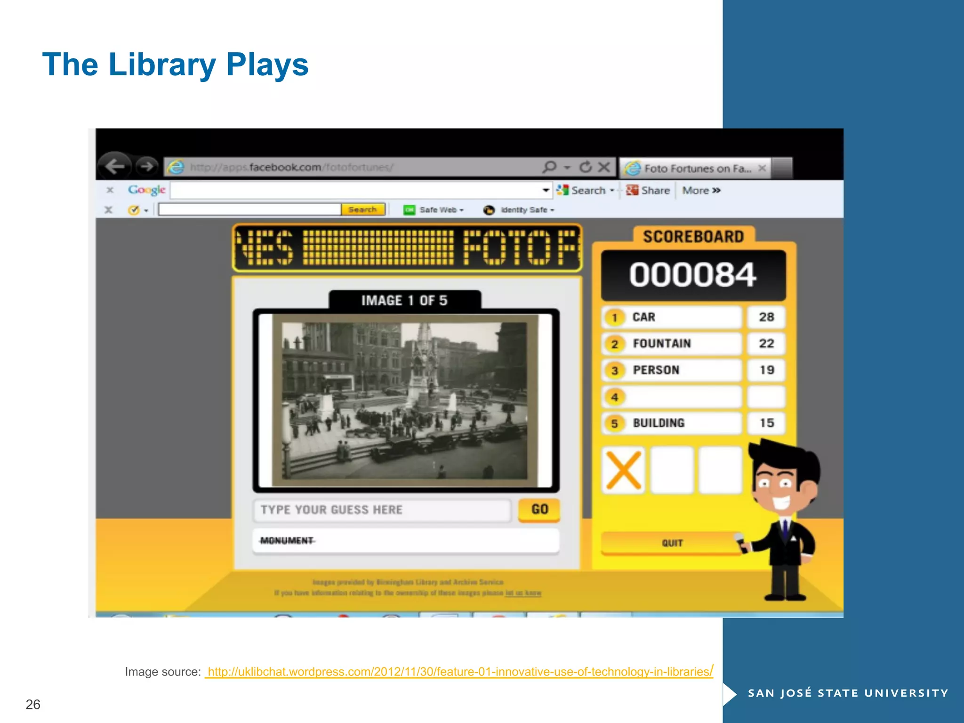Click the Google logo in the toolbar
Screen dimensions: 964x723
146,190
